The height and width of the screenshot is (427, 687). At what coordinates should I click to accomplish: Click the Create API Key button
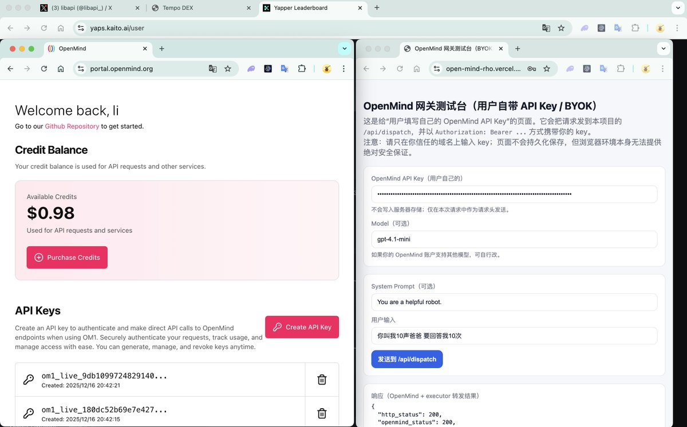[302, 327]
